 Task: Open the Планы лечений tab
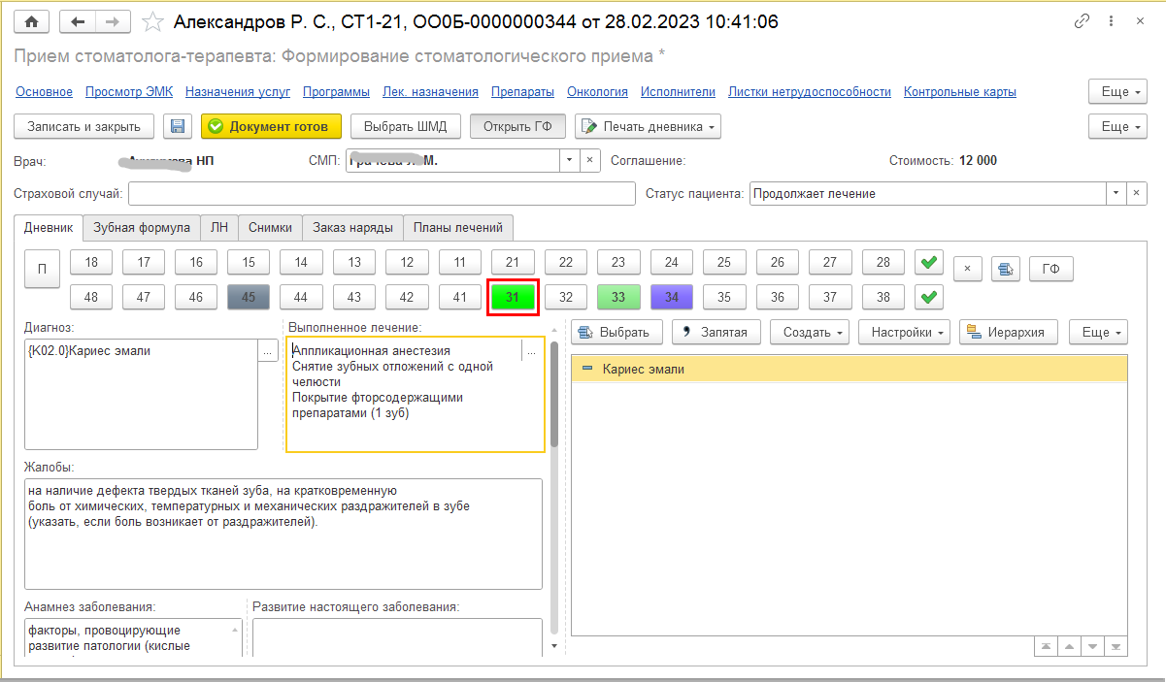(x=458, y=228)
